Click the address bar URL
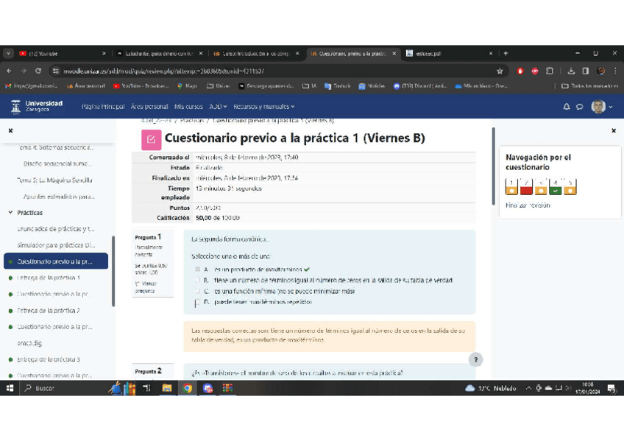 click(163, 71)
